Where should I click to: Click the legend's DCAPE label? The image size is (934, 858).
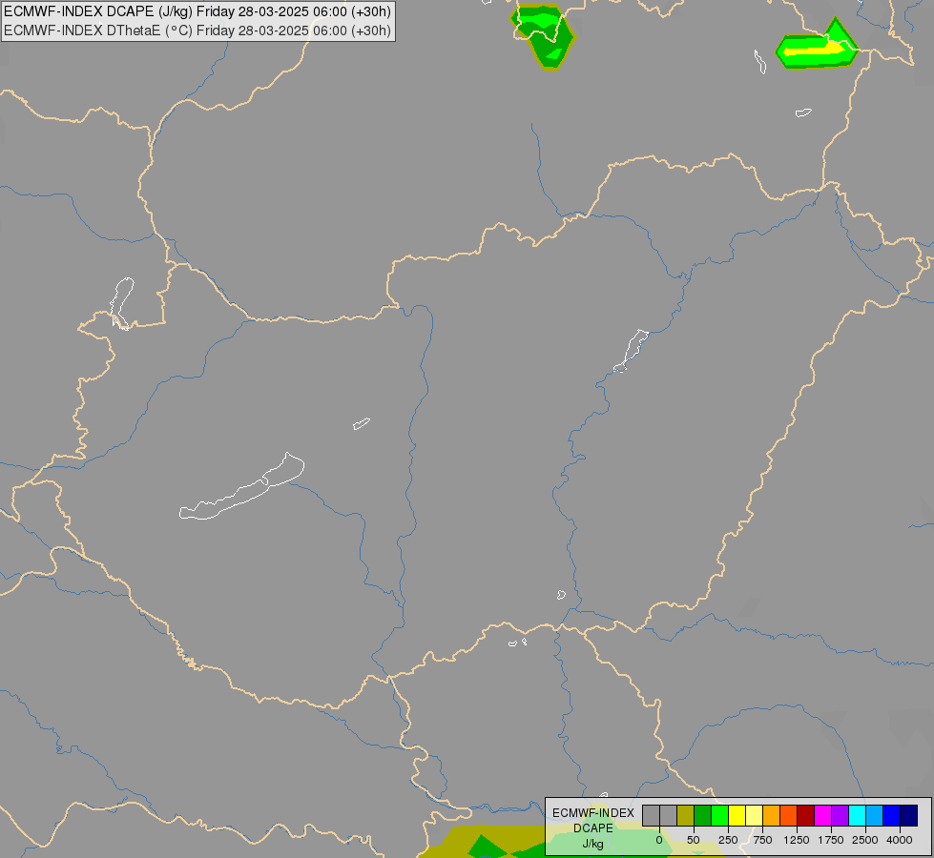(593, 828)
